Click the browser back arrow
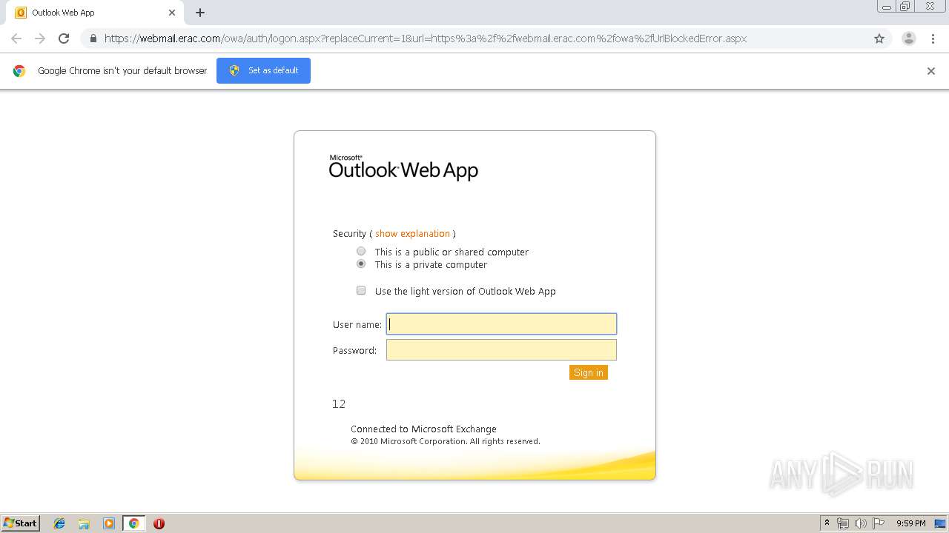 (x=16, y=38)
